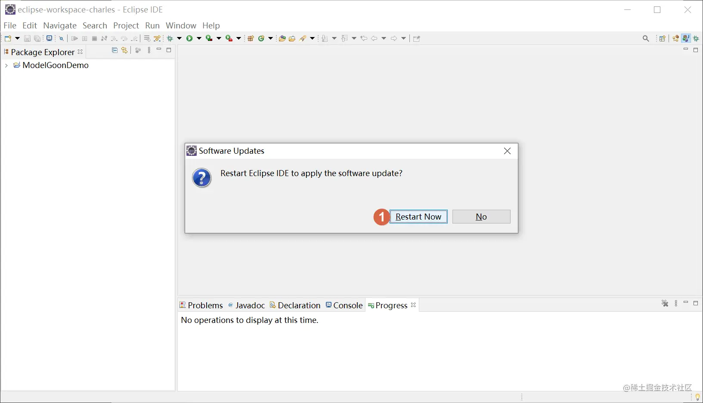
Task: Switch to the Declaration tab
Action: tap(295, 305)
